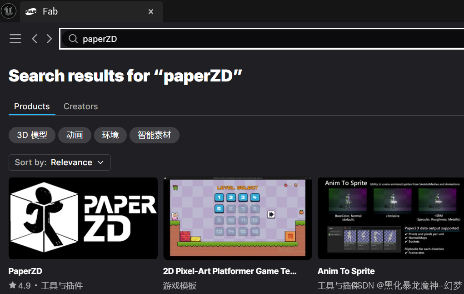Filter by 智能素材 category
This screenshot has height=294, width=464.
coord(155,135)
